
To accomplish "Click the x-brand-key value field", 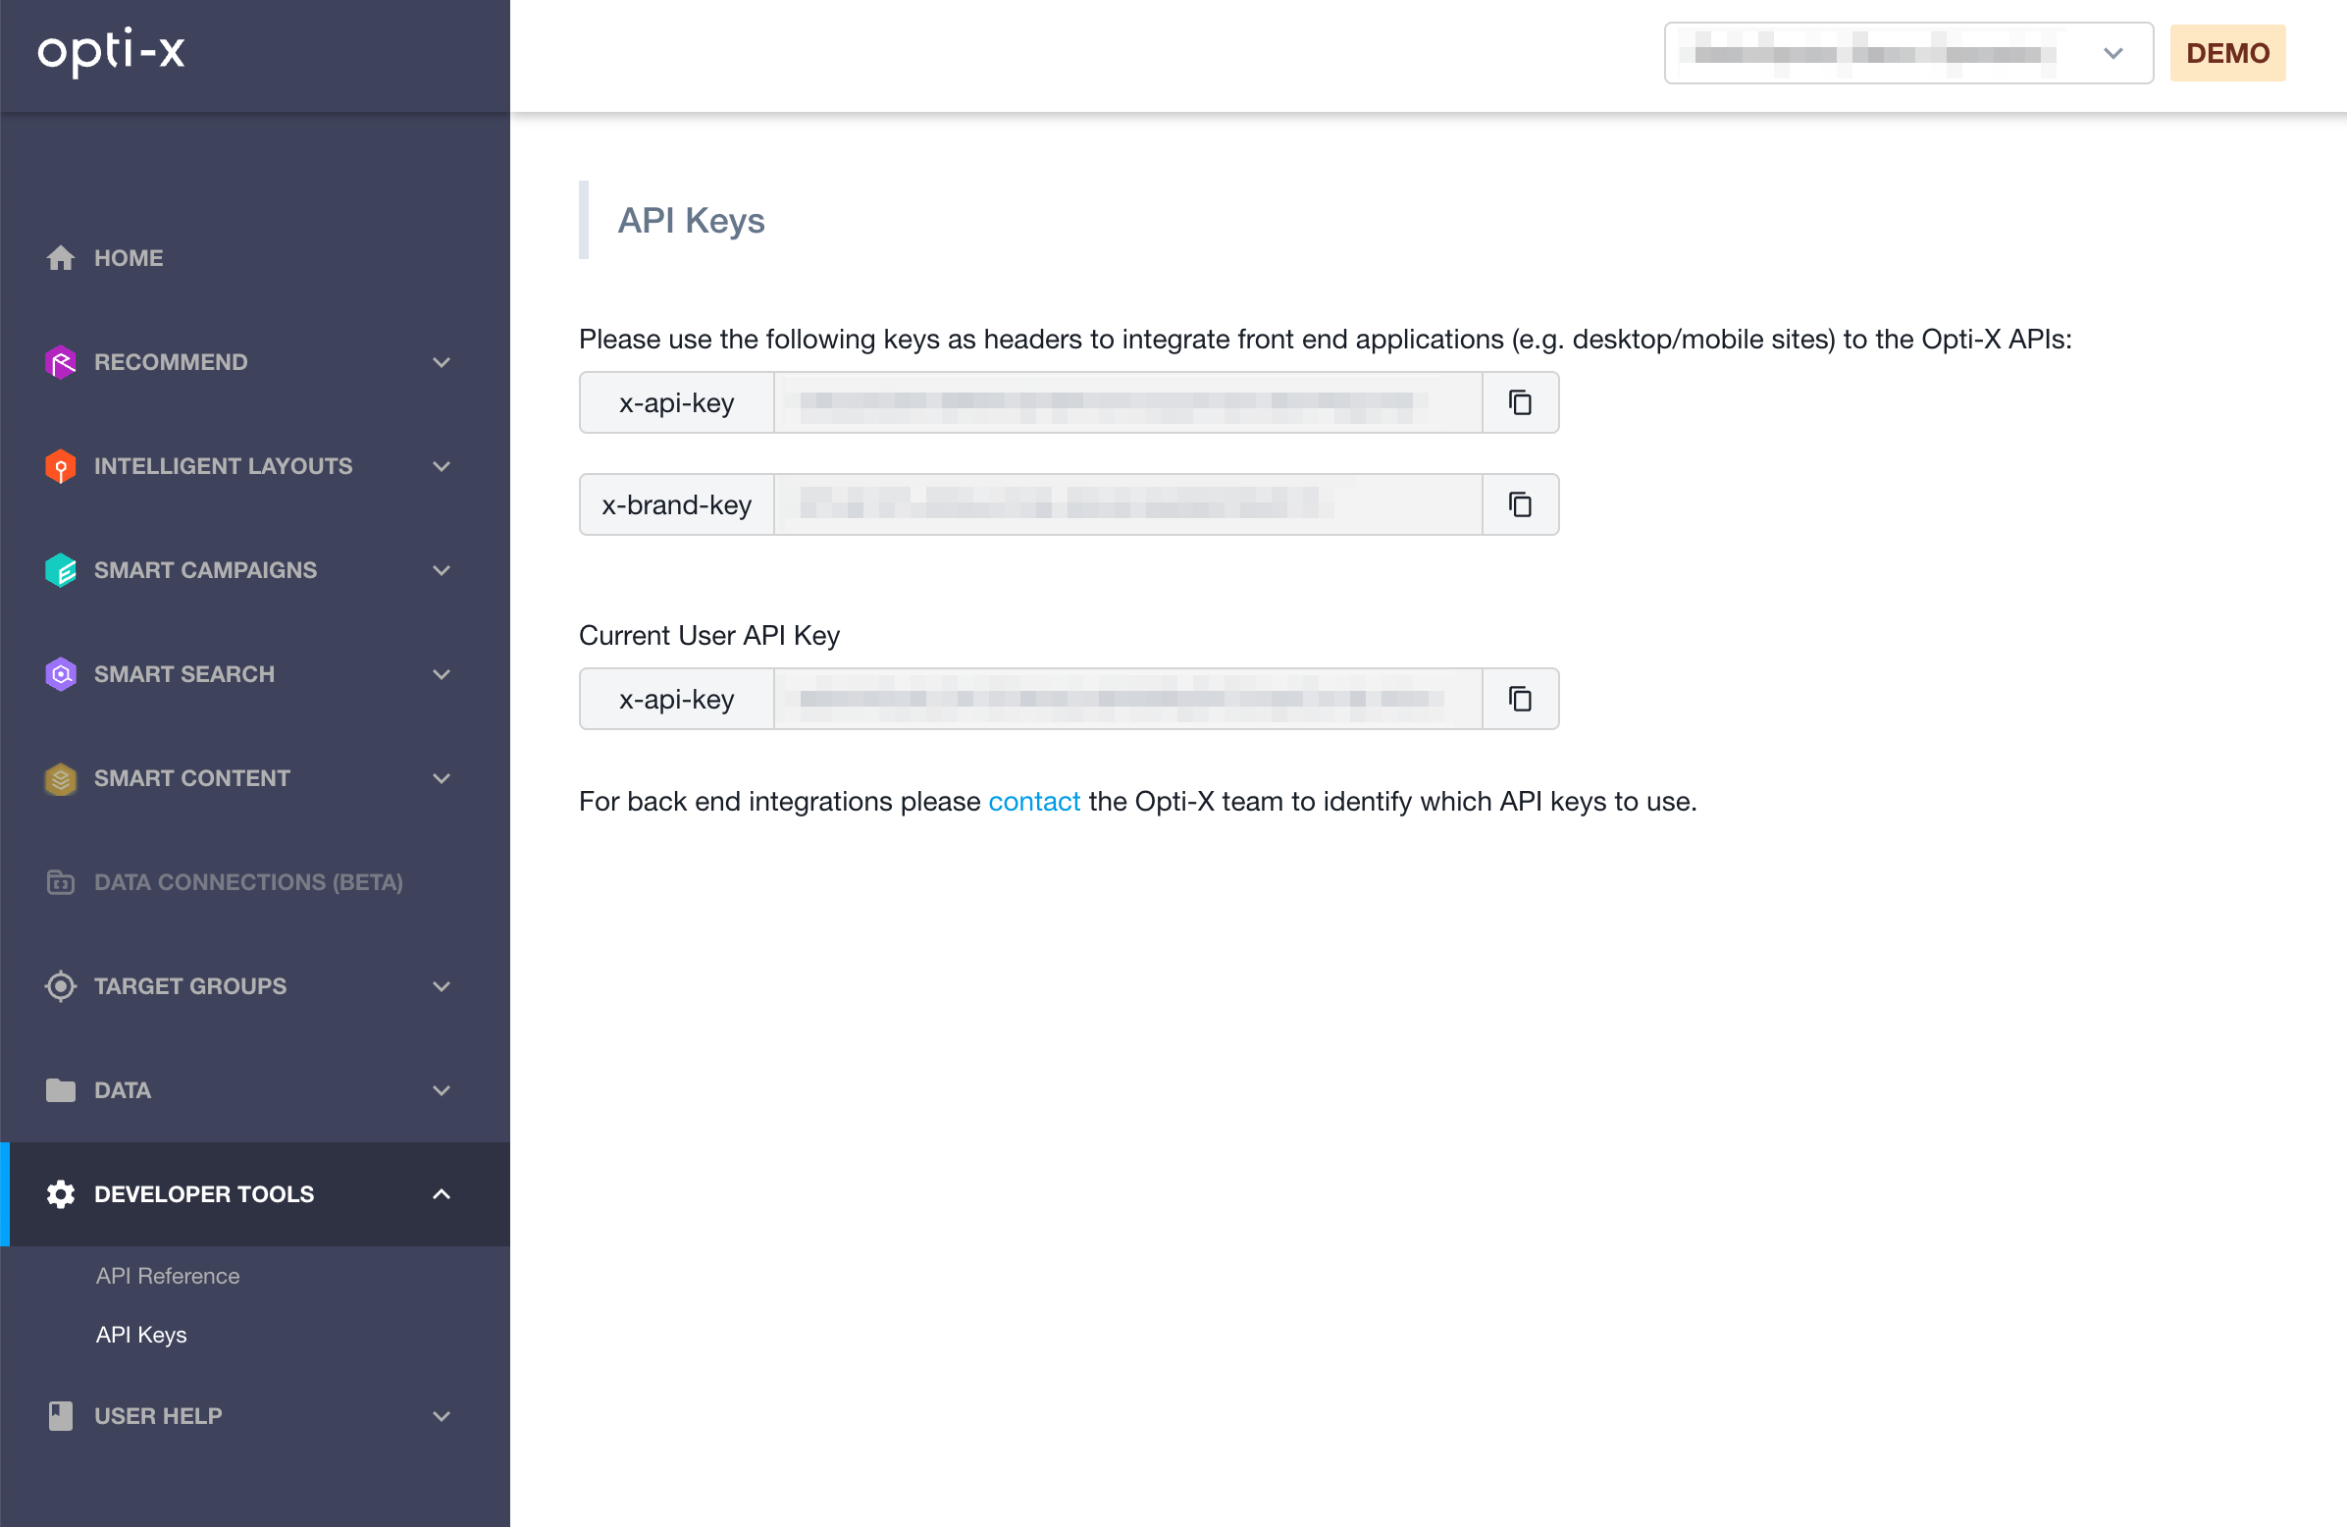I will [1128, 504].
